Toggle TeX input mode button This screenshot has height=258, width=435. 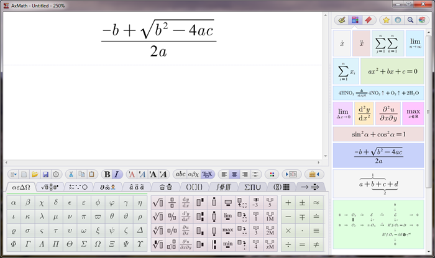point(208,174)
